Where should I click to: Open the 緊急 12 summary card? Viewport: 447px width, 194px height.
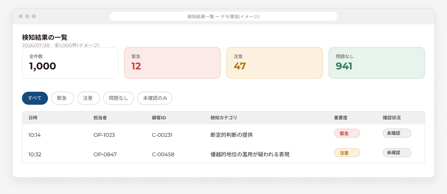click(172, 63)
